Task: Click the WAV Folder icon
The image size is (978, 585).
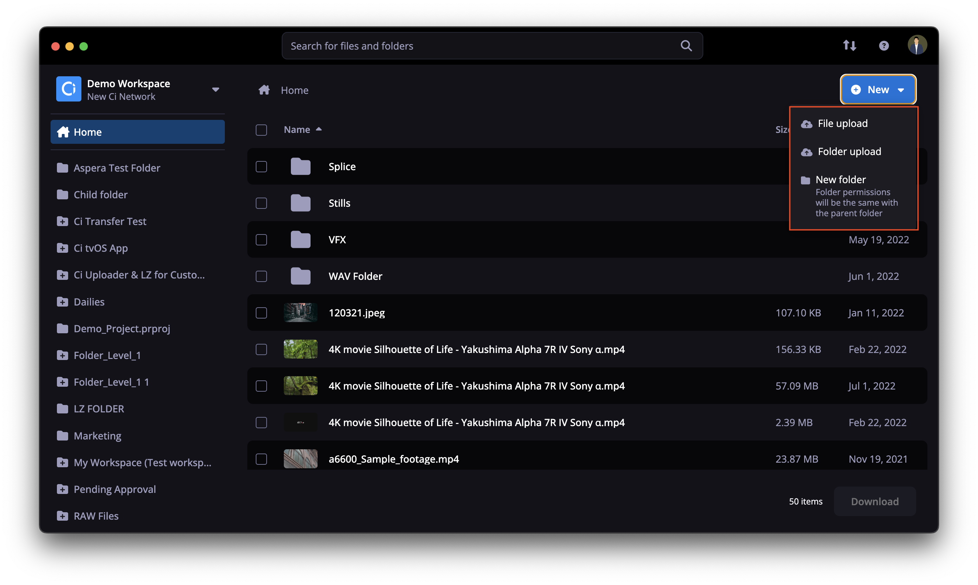Action: [300, 276]
